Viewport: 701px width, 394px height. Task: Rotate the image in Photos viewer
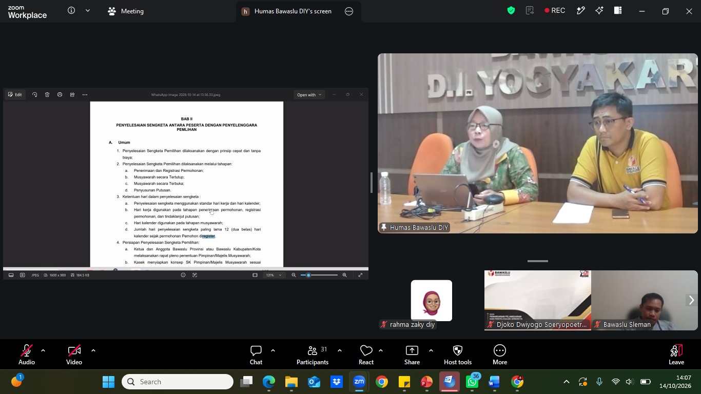[35, 94]
